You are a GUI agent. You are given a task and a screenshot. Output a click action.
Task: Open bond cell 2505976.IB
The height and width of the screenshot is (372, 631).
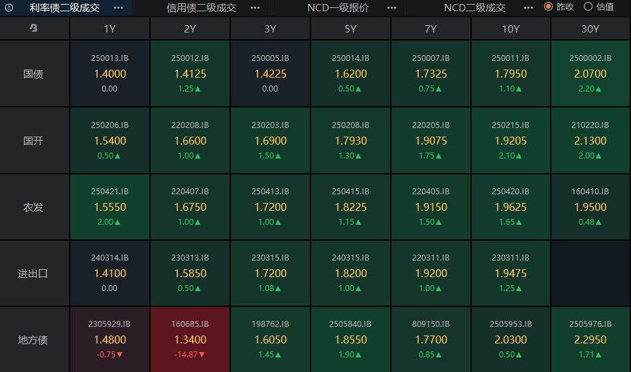(x=590, y=340)
